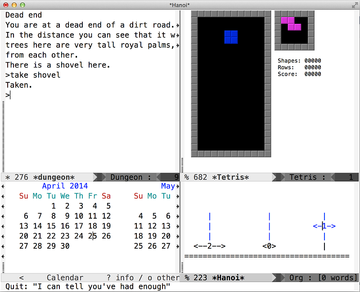Click '<' in the Calendar mode line
This screenshot has height=292, width=360.
point(21,278)
